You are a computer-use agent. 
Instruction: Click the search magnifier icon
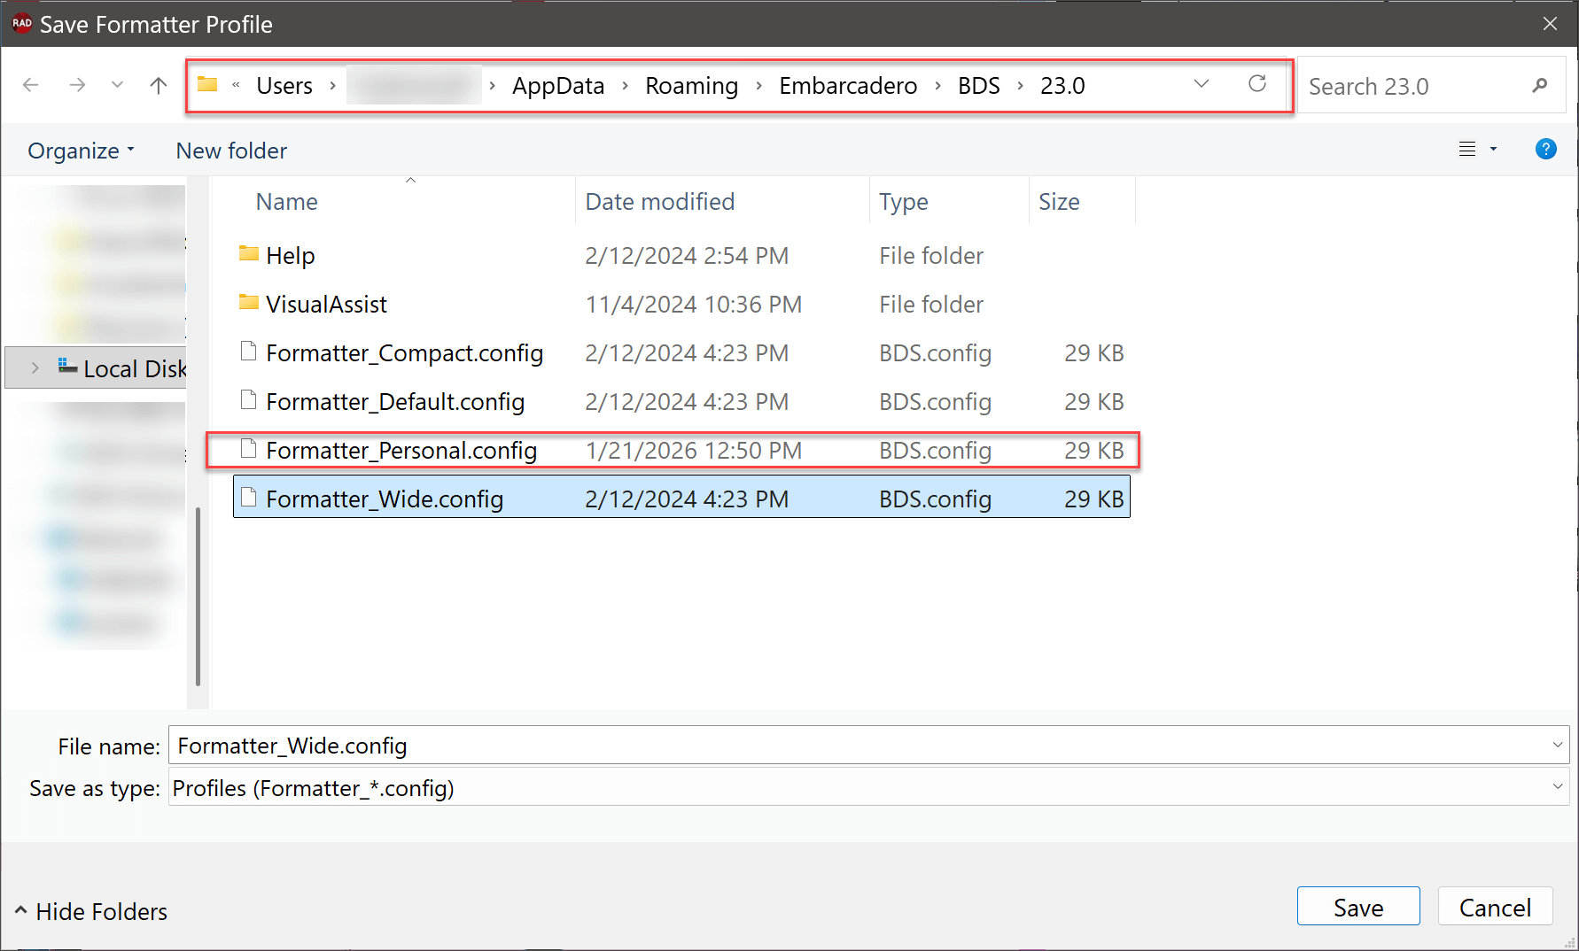coord(1539,86)
